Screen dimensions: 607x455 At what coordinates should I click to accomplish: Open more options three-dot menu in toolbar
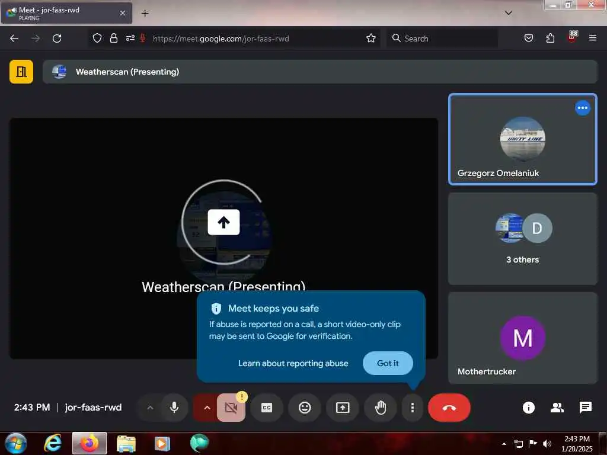coord(413,408)
